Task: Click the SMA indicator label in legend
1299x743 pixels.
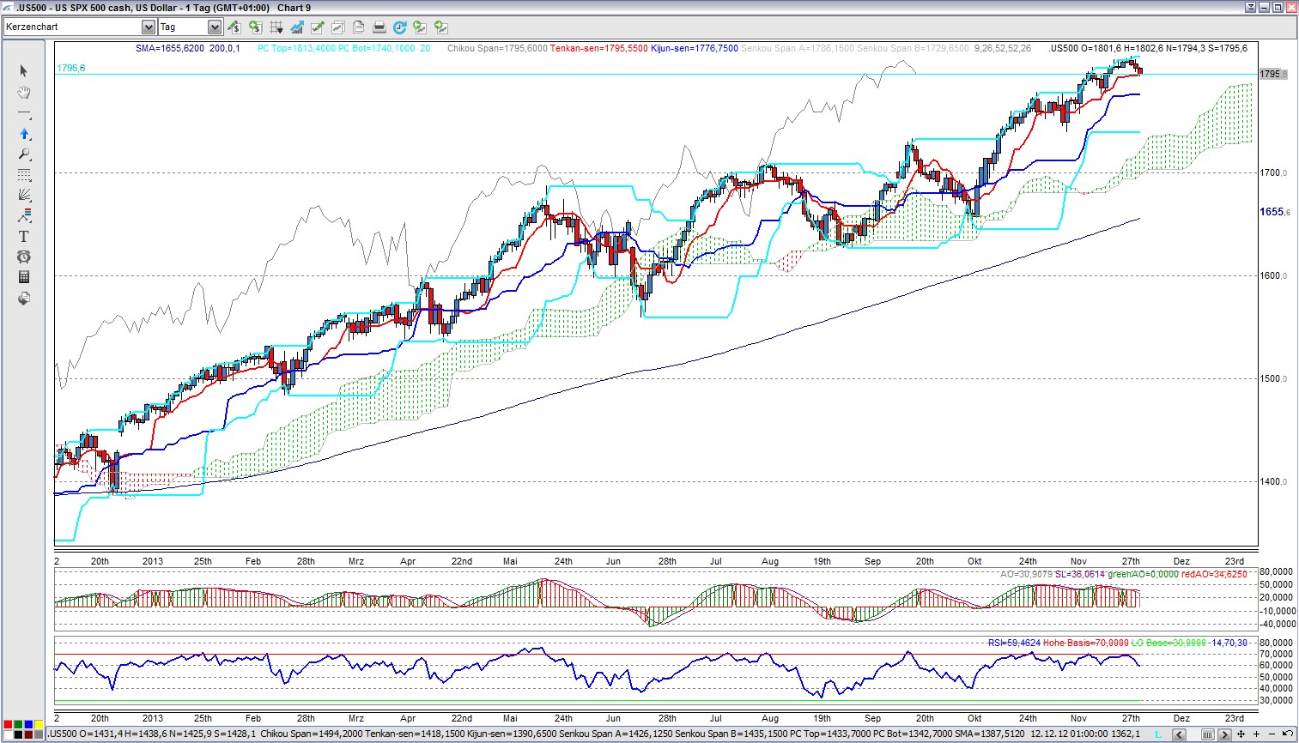Action: tap(170, 48)
